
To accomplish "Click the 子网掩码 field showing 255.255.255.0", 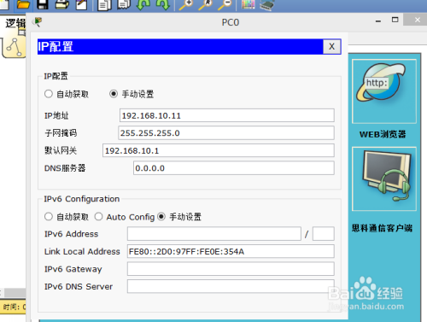I will tap(226, 133).
